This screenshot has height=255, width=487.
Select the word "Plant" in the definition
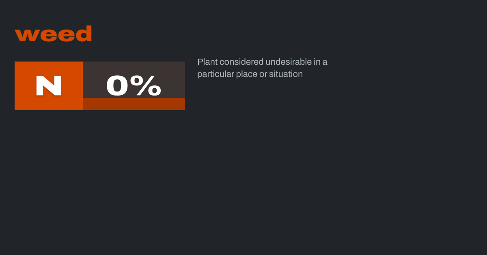(x=207, y=62)
